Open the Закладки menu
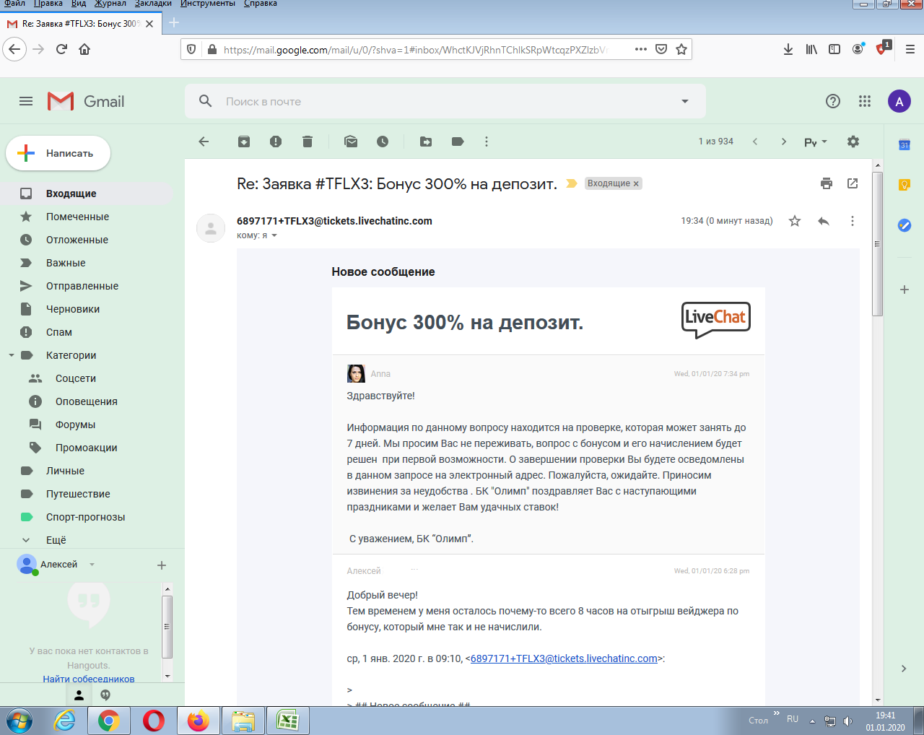This screenshot has height=735, width=924. [153, 4]
